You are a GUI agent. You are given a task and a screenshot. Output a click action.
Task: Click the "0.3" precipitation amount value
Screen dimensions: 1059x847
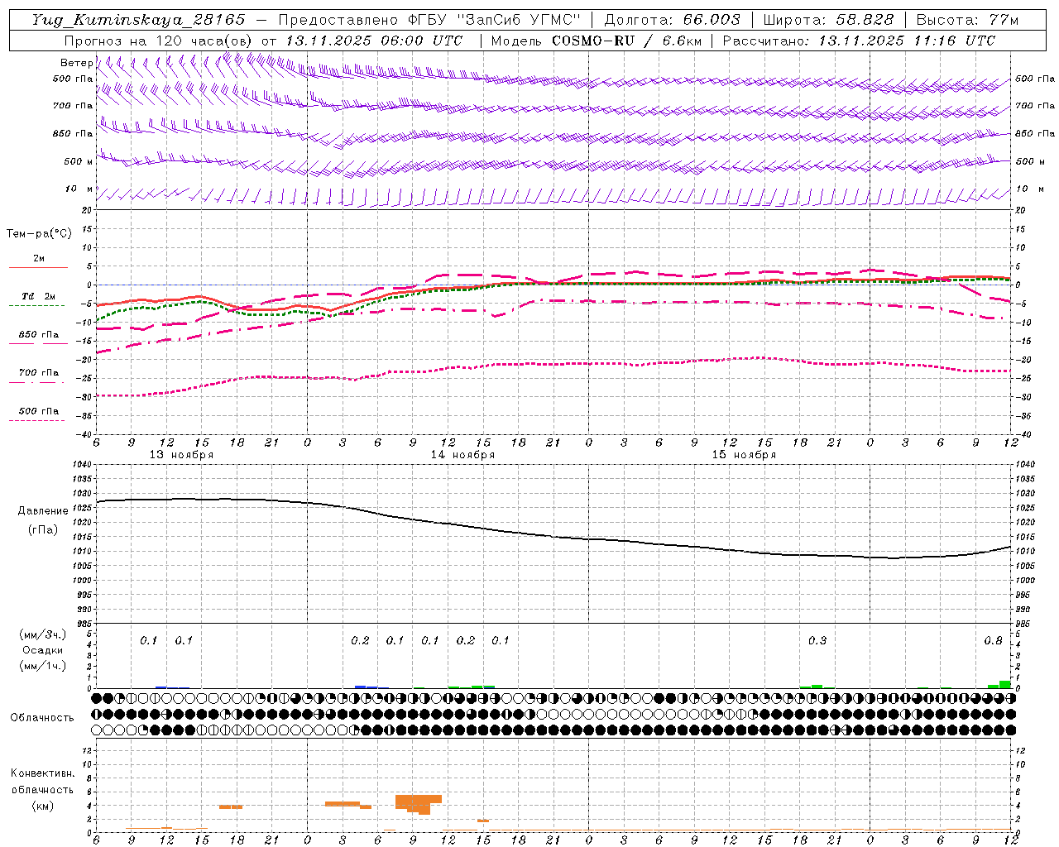tap(817, 641)
